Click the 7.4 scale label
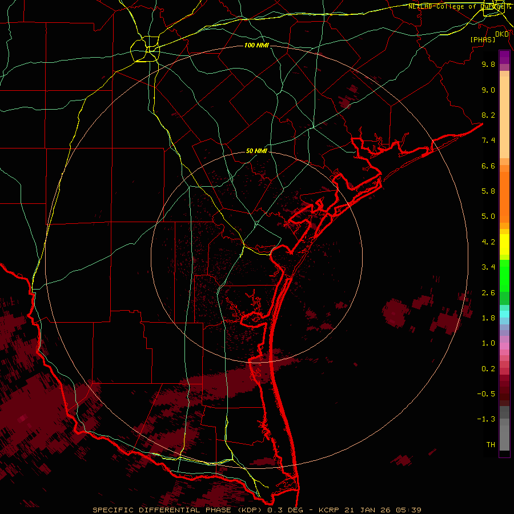Screen dimensions: 514x514 coord(488,140)
